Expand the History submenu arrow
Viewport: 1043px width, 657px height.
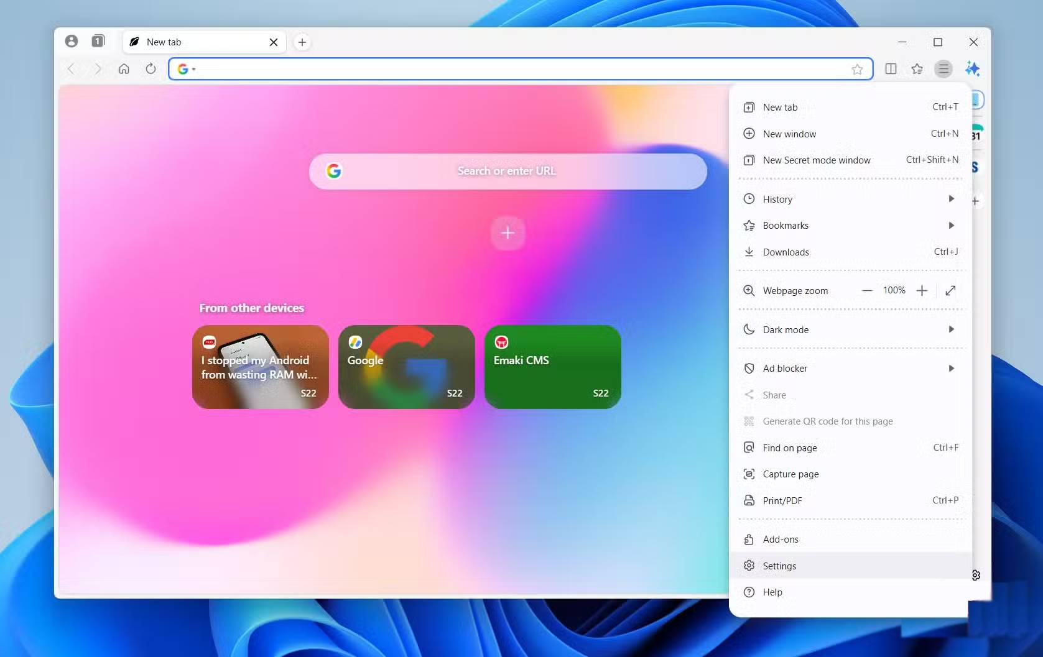coord(951,199)
